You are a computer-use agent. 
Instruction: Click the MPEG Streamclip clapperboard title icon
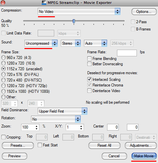coord(44,3)
